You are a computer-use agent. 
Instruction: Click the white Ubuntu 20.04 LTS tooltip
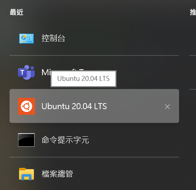(83, 79)
